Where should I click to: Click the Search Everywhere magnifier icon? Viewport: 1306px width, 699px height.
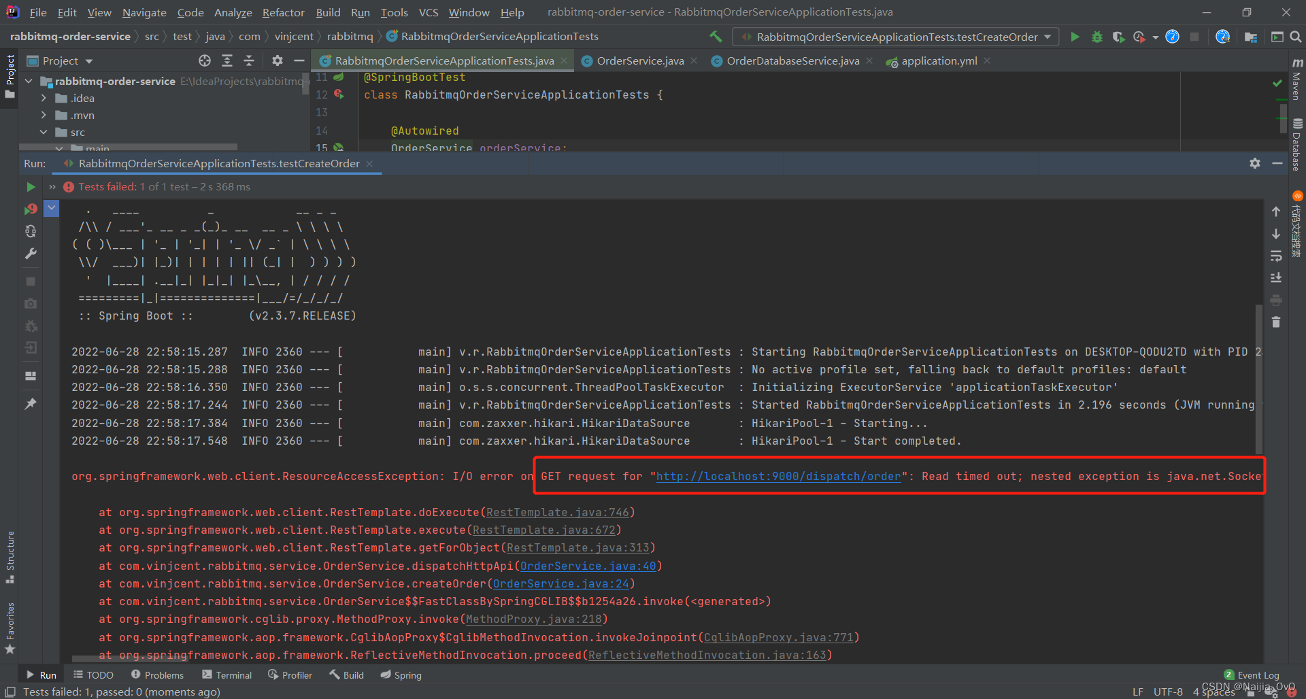(1296, 37)
